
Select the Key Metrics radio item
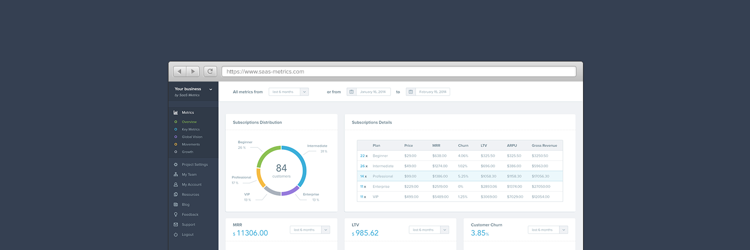tap(175, 129)
